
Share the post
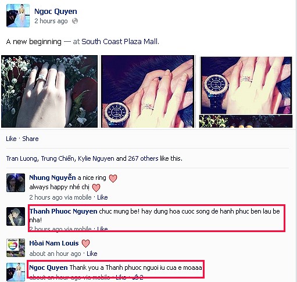click(x=30, y=139)
